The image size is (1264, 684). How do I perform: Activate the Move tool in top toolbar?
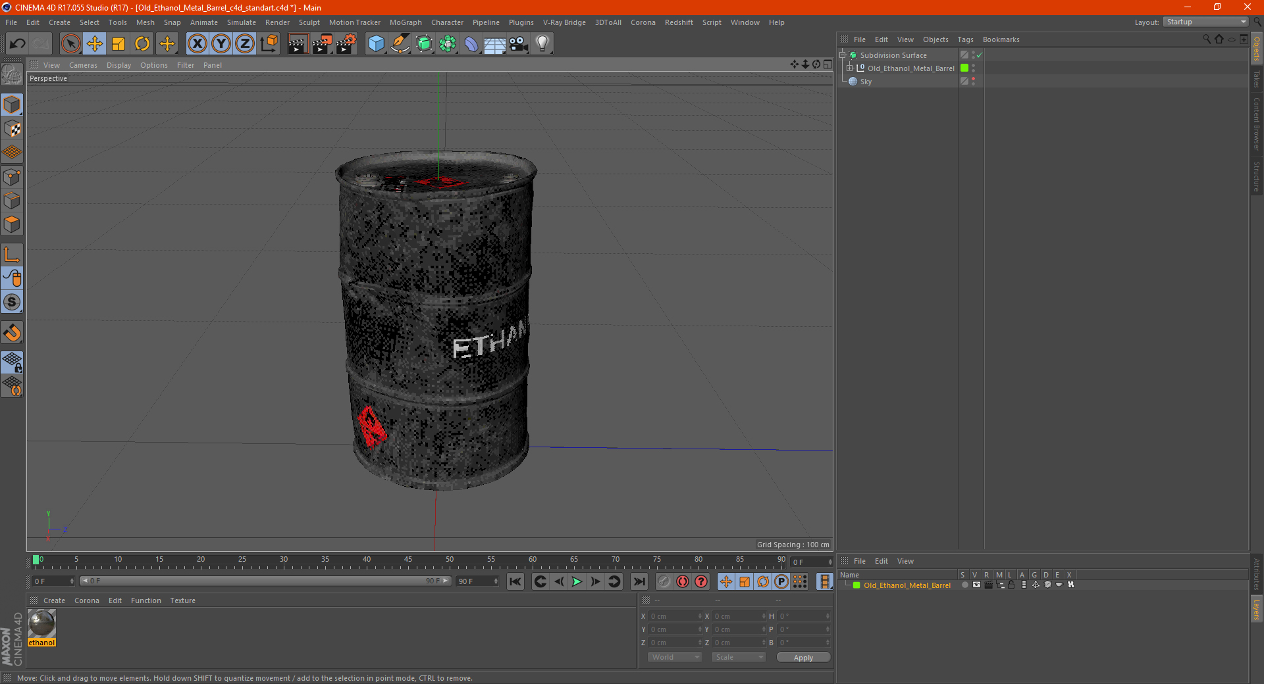pyautogui.click(x=95, y=44)
